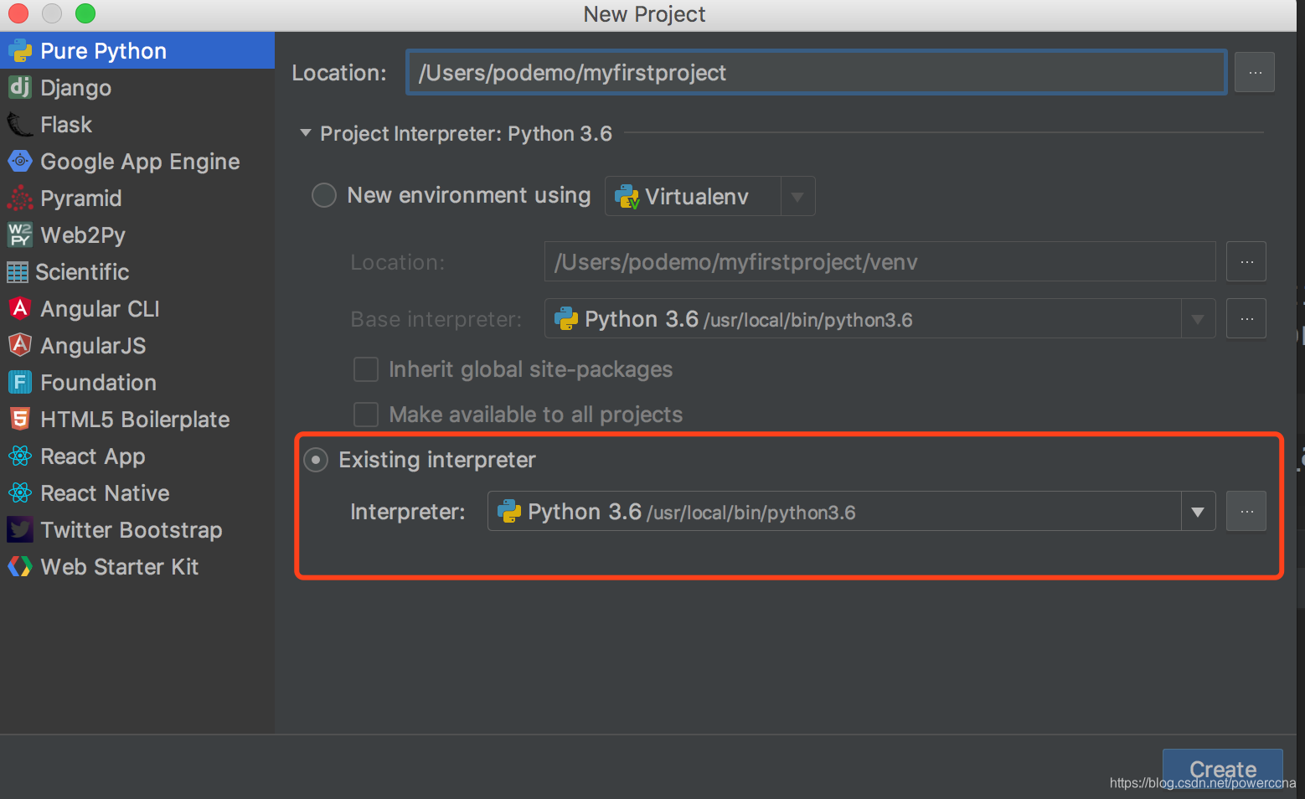Click the Pyramid framework icon
This screenshot has width=1305, height=799.
coord(20,198)
